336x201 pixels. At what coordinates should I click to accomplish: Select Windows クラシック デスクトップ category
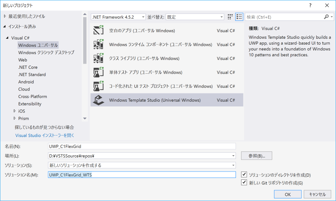tap(46, 52)
